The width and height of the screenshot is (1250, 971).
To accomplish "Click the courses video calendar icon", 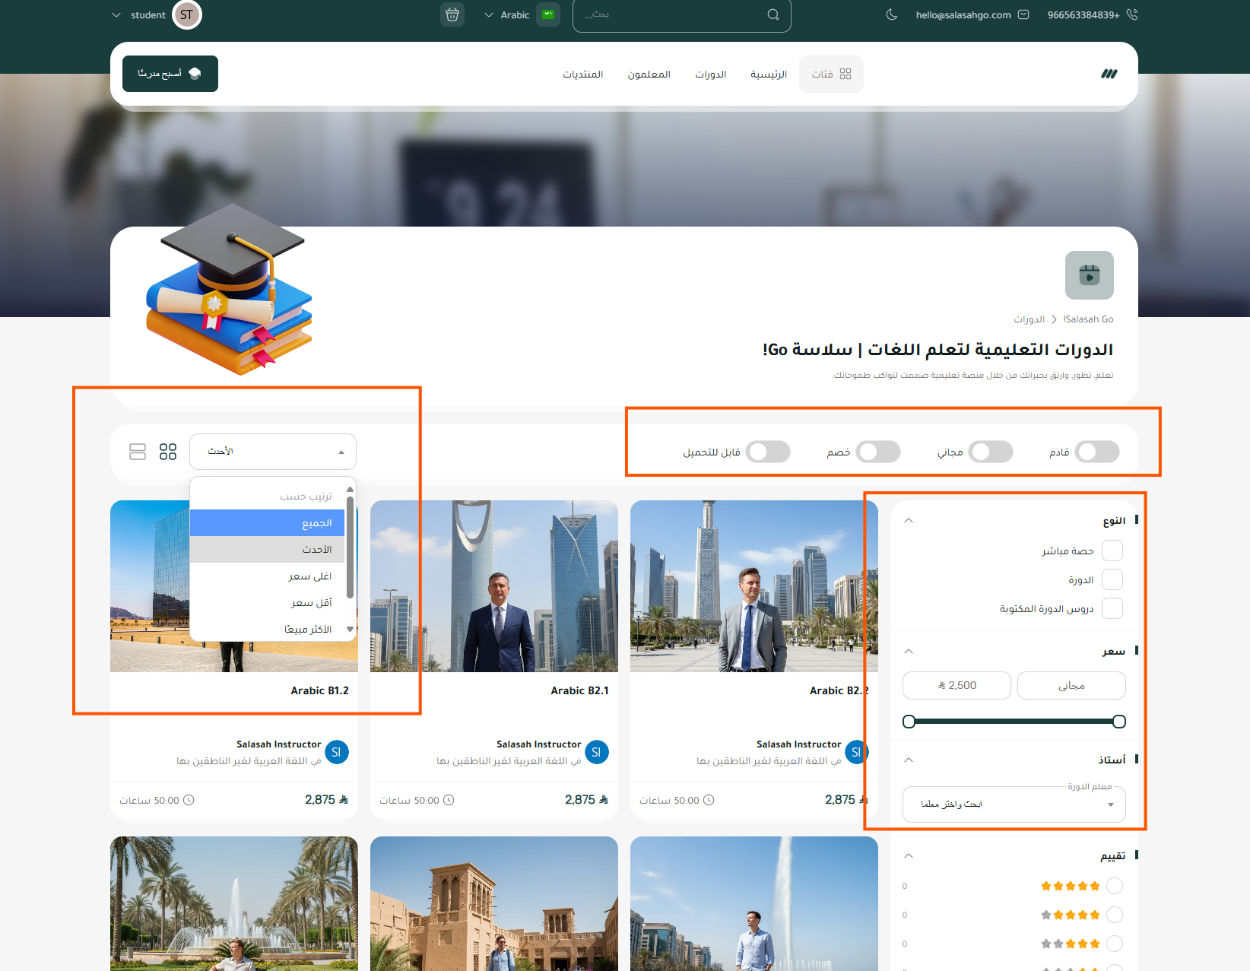I will [1090, 275].
